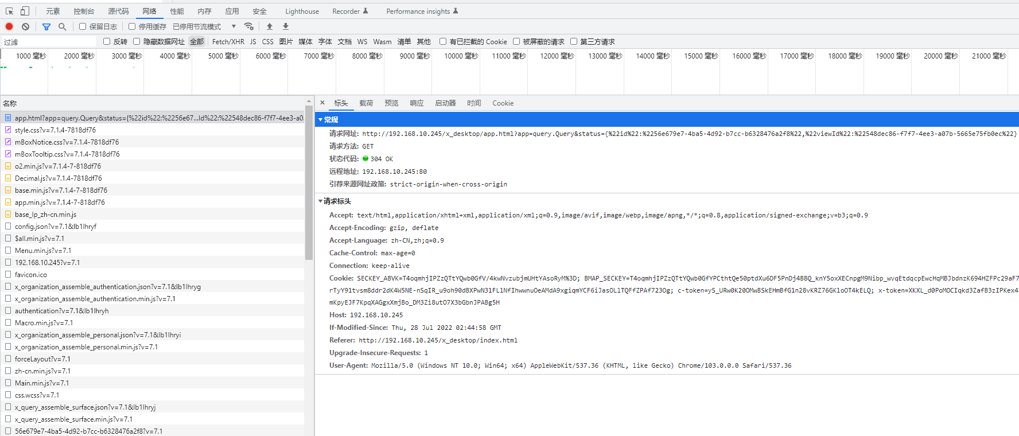Open network conditions wifi icon
The width and height of the screenshot is (1019, 436).
tap(248, 26)
